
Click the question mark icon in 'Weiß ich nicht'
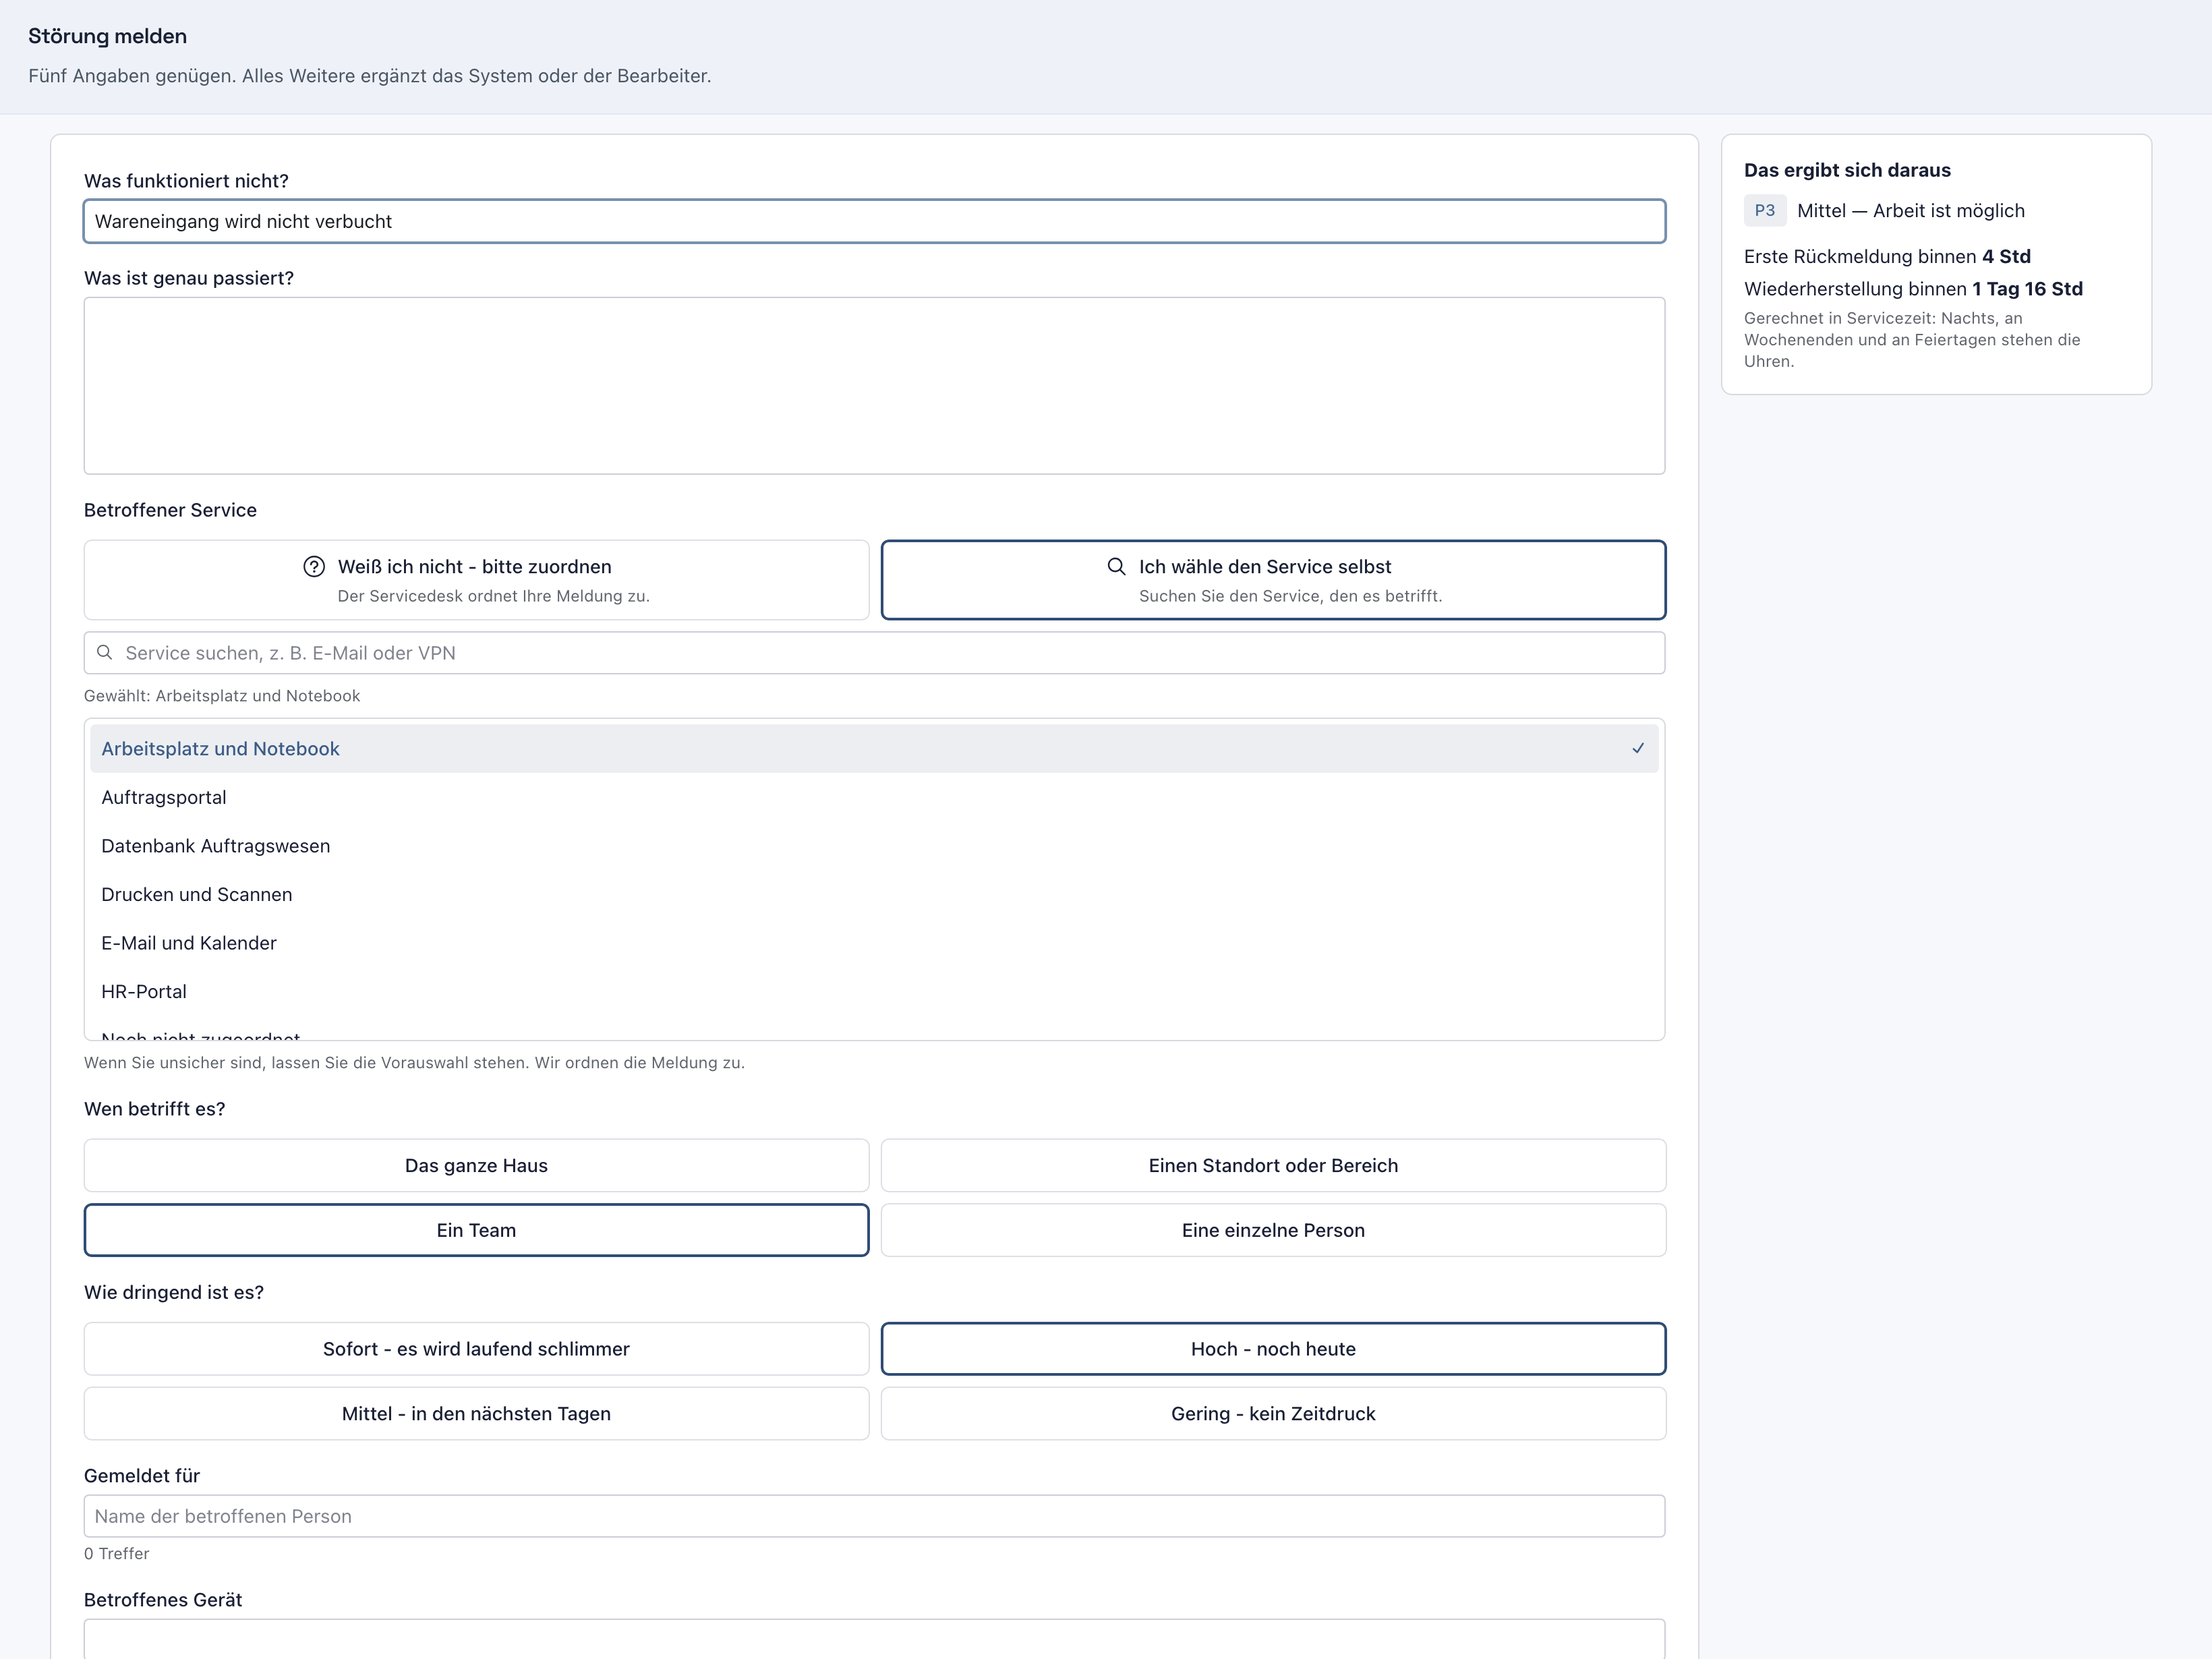point(314,567)
